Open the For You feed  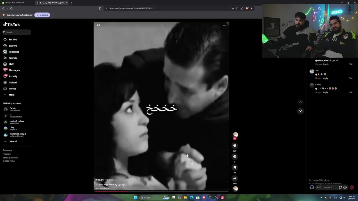point(10,39)
